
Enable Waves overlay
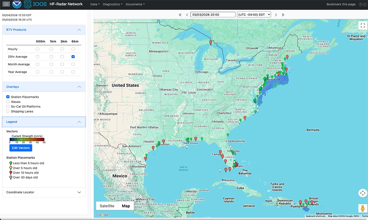(x=8, y=102)
